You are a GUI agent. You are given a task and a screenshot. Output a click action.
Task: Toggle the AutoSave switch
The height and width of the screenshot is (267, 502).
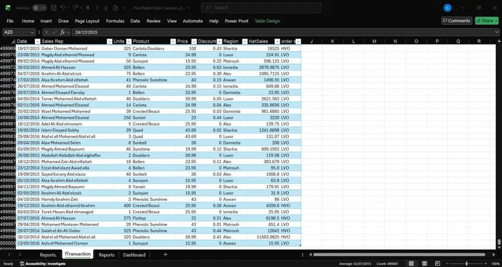point(39,8)
